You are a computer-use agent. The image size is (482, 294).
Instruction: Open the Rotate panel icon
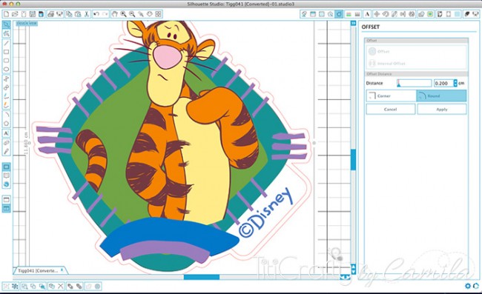coord(385,14)
